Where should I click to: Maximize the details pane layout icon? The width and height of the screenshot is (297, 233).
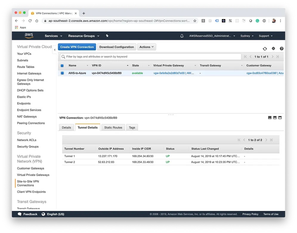click(x=280, y=117)
